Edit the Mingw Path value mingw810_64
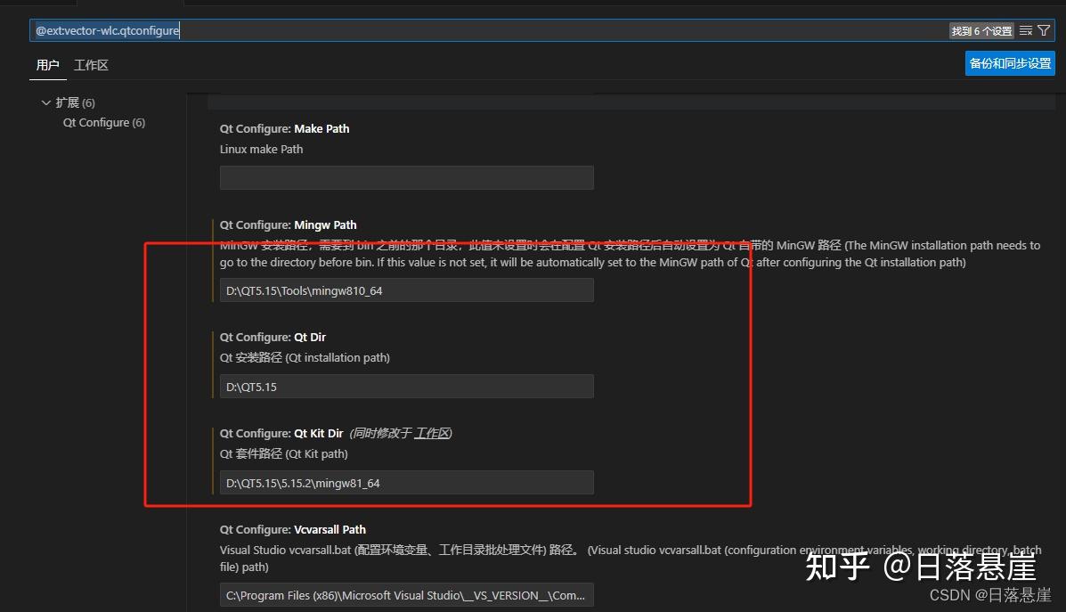The height and width of the screenshot is (612, 1066). (406, 290)
